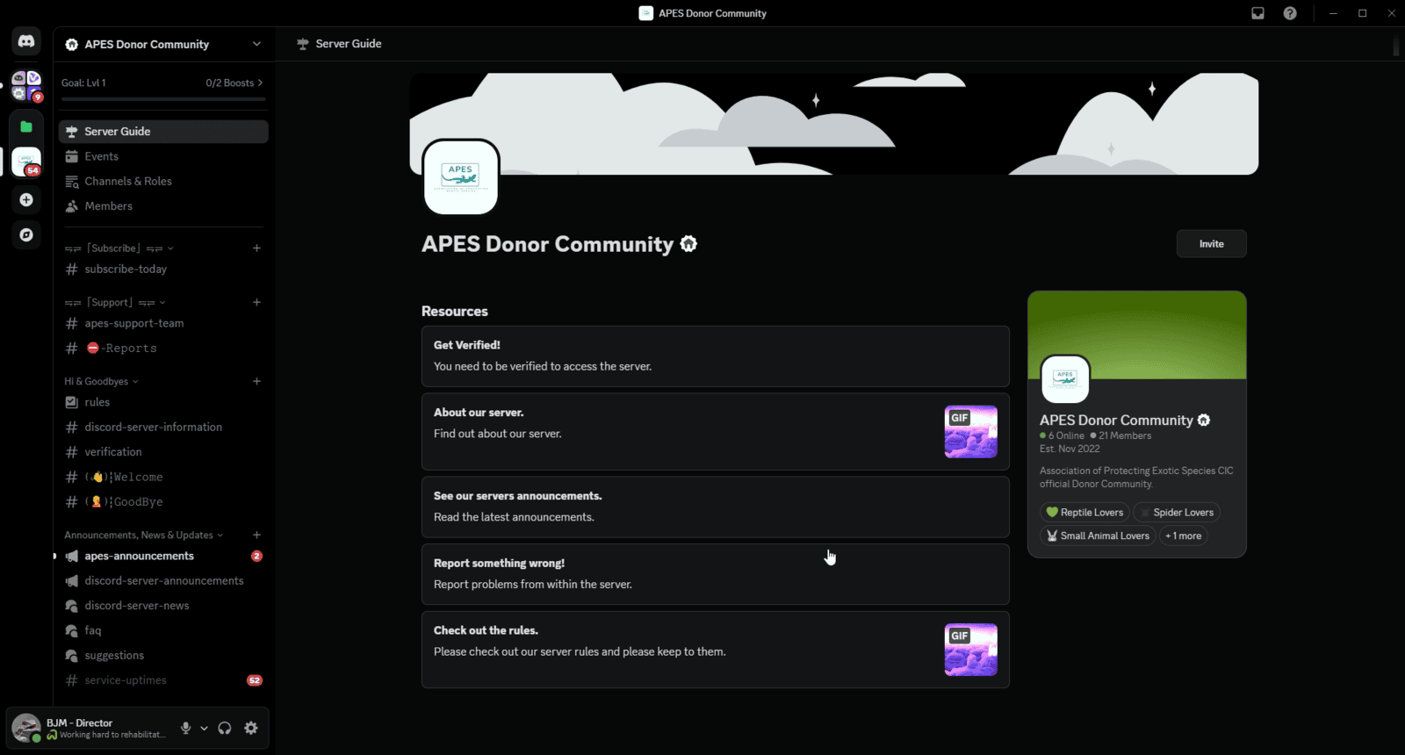Click the Add a Server plus icon
The height and width of the screenshot is (755, 1405).
coord(26,200)
